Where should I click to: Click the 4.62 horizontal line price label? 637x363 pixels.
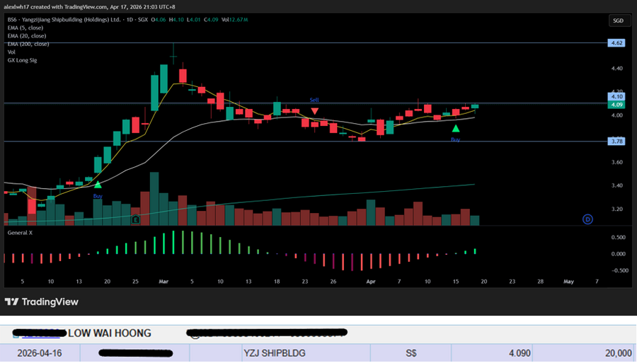616,43
